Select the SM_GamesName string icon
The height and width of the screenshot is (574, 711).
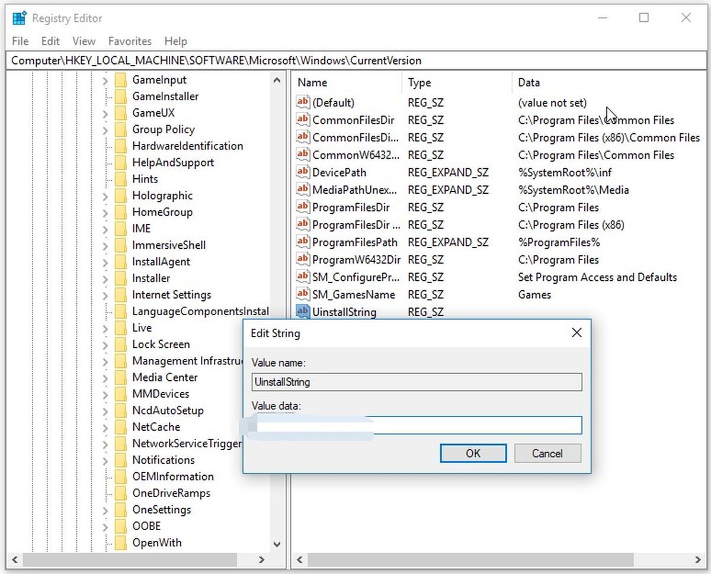tap(303, 294)
